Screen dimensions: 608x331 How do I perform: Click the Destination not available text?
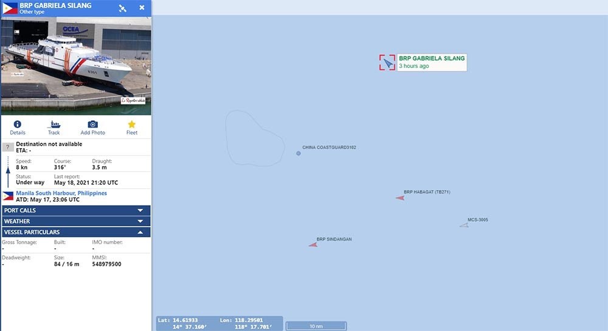[49, 144]
